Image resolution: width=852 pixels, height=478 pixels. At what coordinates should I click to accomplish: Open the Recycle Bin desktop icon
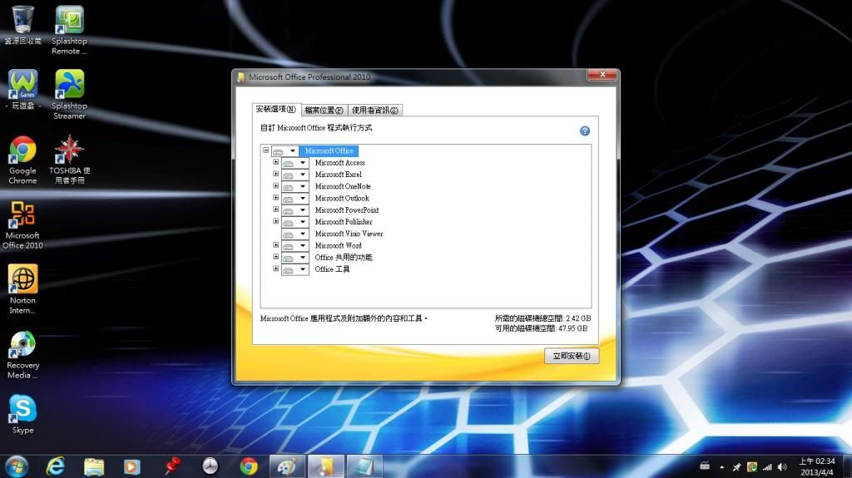[22, 24]
